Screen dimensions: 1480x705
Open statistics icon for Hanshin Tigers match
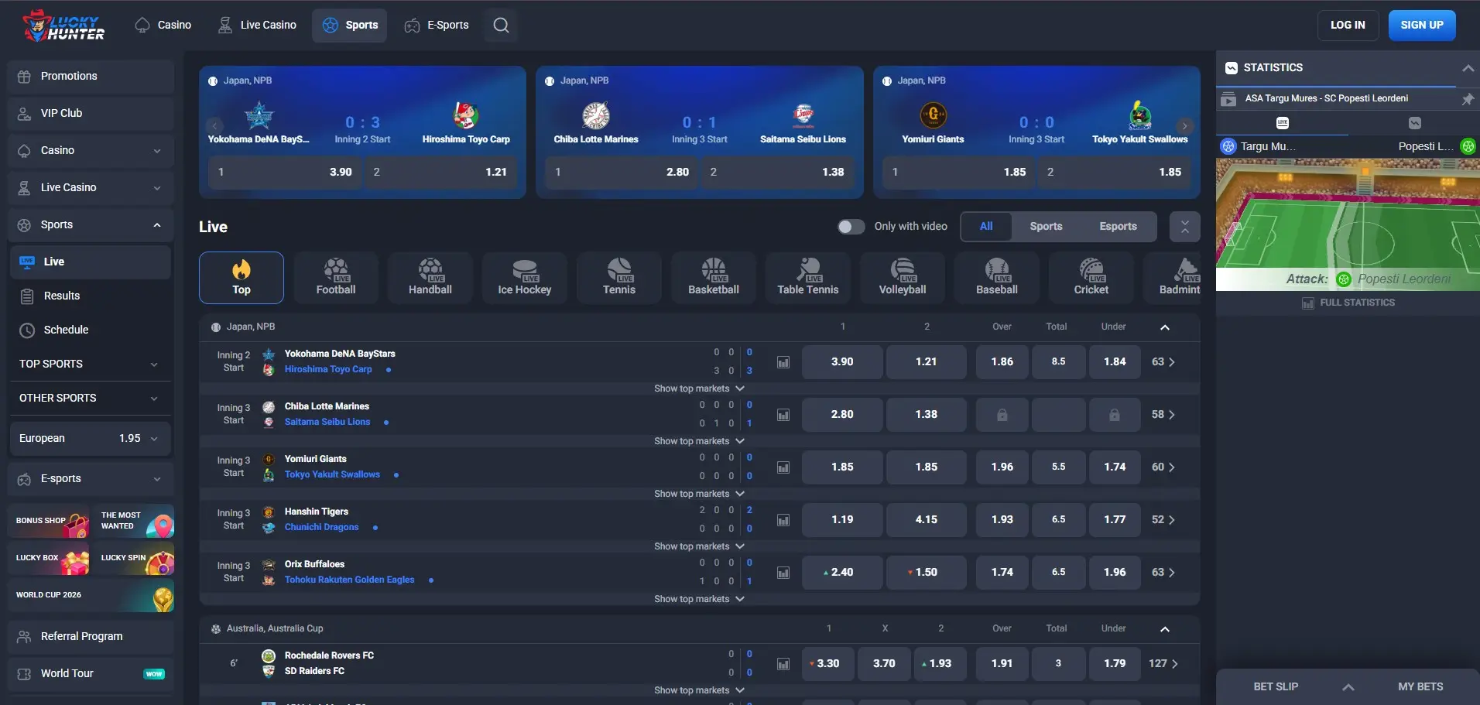pyautogui.click(x=783, y=520)
